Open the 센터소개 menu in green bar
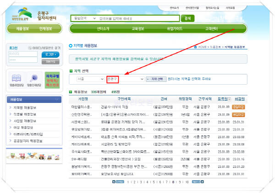 click(x=103, y=28)
